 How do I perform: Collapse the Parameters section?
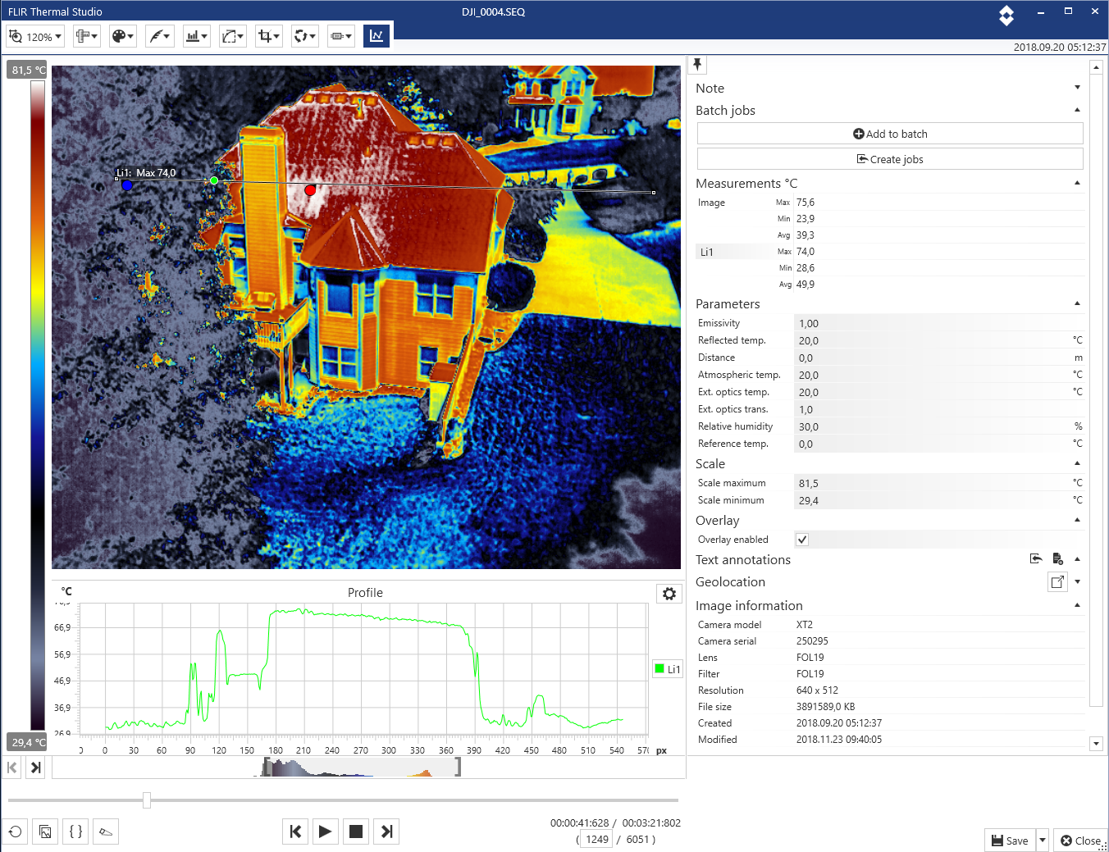[x=1077, y=302]
